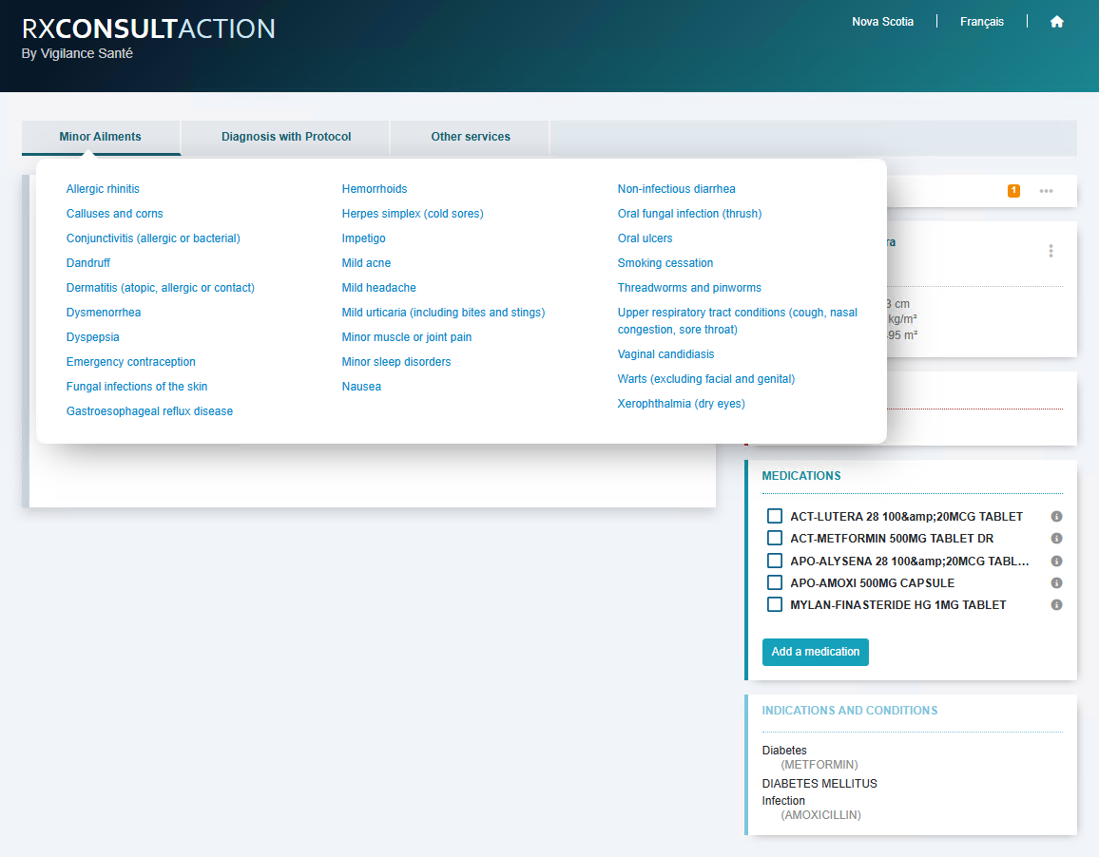Viewport: 1099px width, 857px height.
Task: Switch language to Français
Action: 981,21
